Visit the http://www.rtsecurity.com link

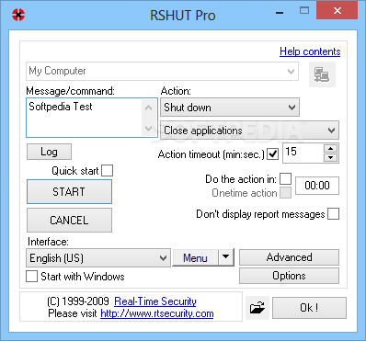tap(157, 313)
